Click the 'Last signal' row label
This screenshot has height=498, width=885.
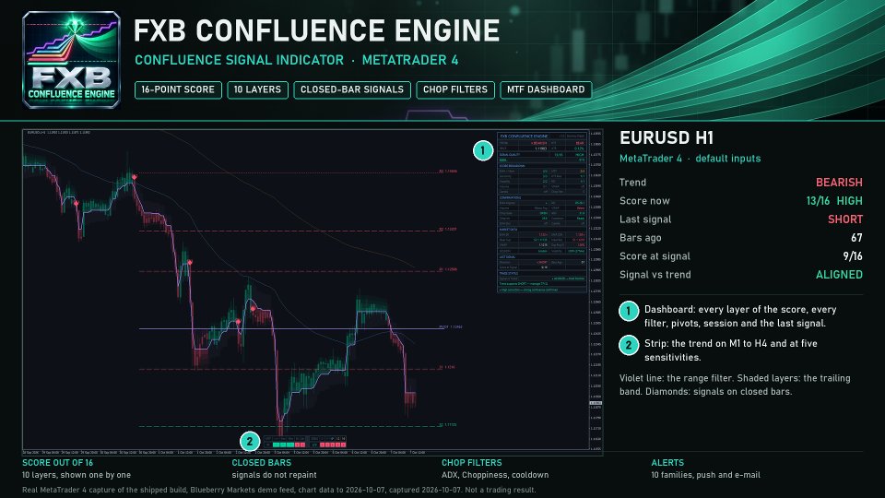645,219
